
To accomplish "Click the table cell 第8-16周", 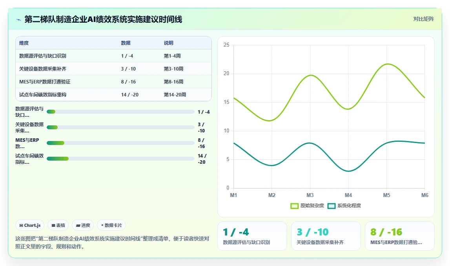I will pyautogui.click(x=174, y=82).
